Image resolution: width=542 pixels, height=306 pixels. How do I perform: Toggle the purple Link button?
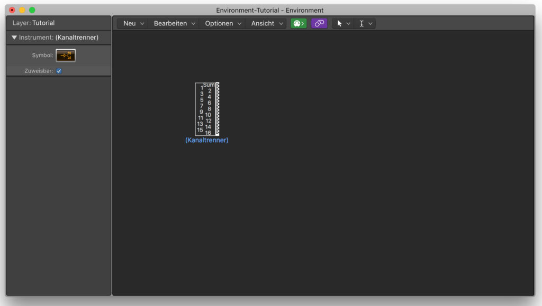pyautogui.click(x=319, y=23)
